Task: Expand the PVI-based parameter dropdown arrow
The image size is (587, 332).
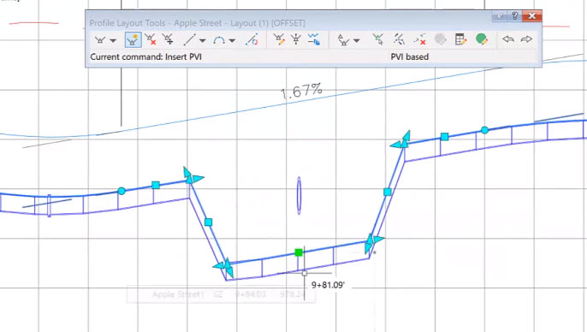Action: pyautogui.click(x=356, y=40)
